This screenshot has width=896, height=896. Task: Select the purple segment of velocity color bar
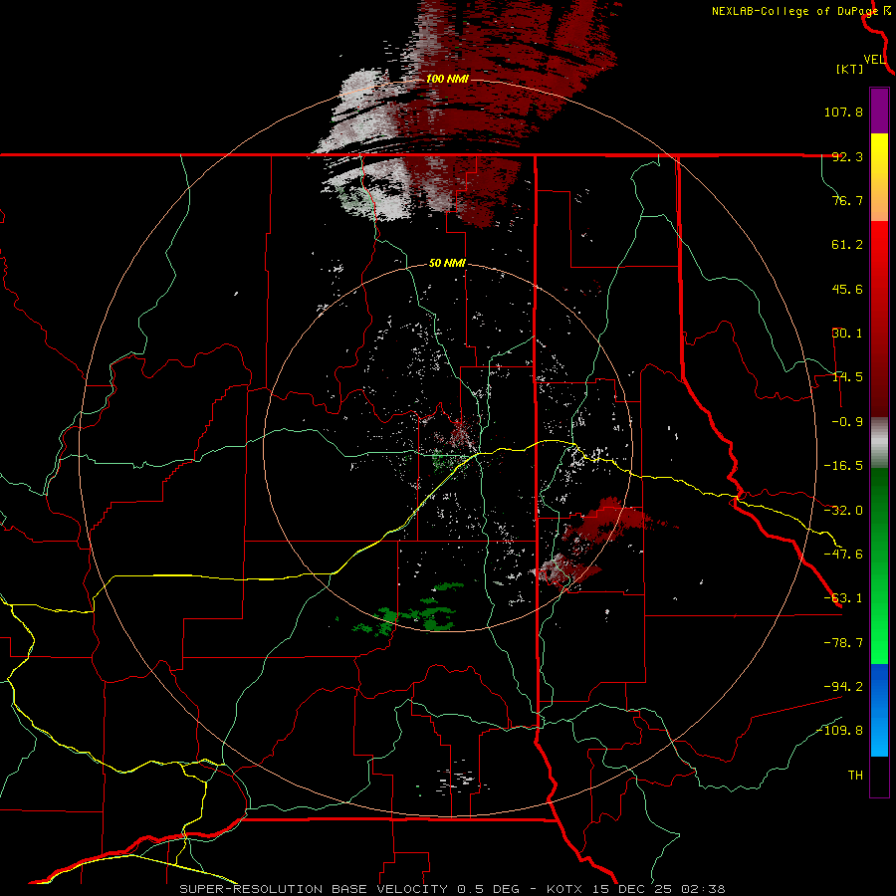click(879, 111)
